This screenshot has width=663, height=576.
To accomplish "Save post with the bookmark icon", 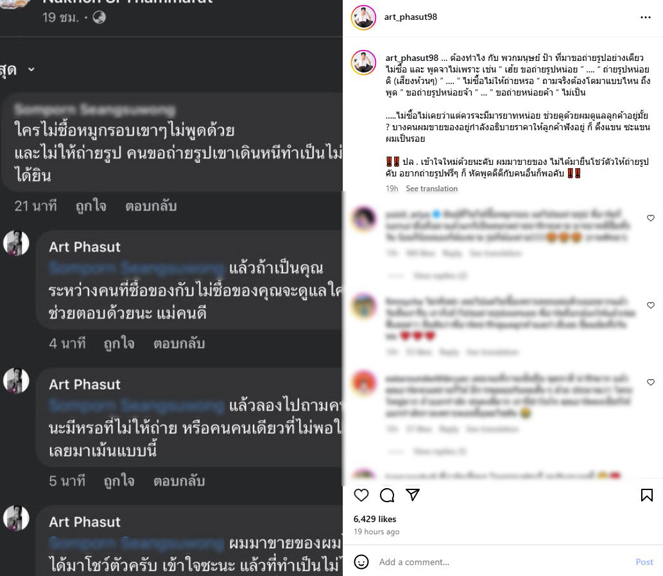I will pyautogui.click(x=646, y=495).
